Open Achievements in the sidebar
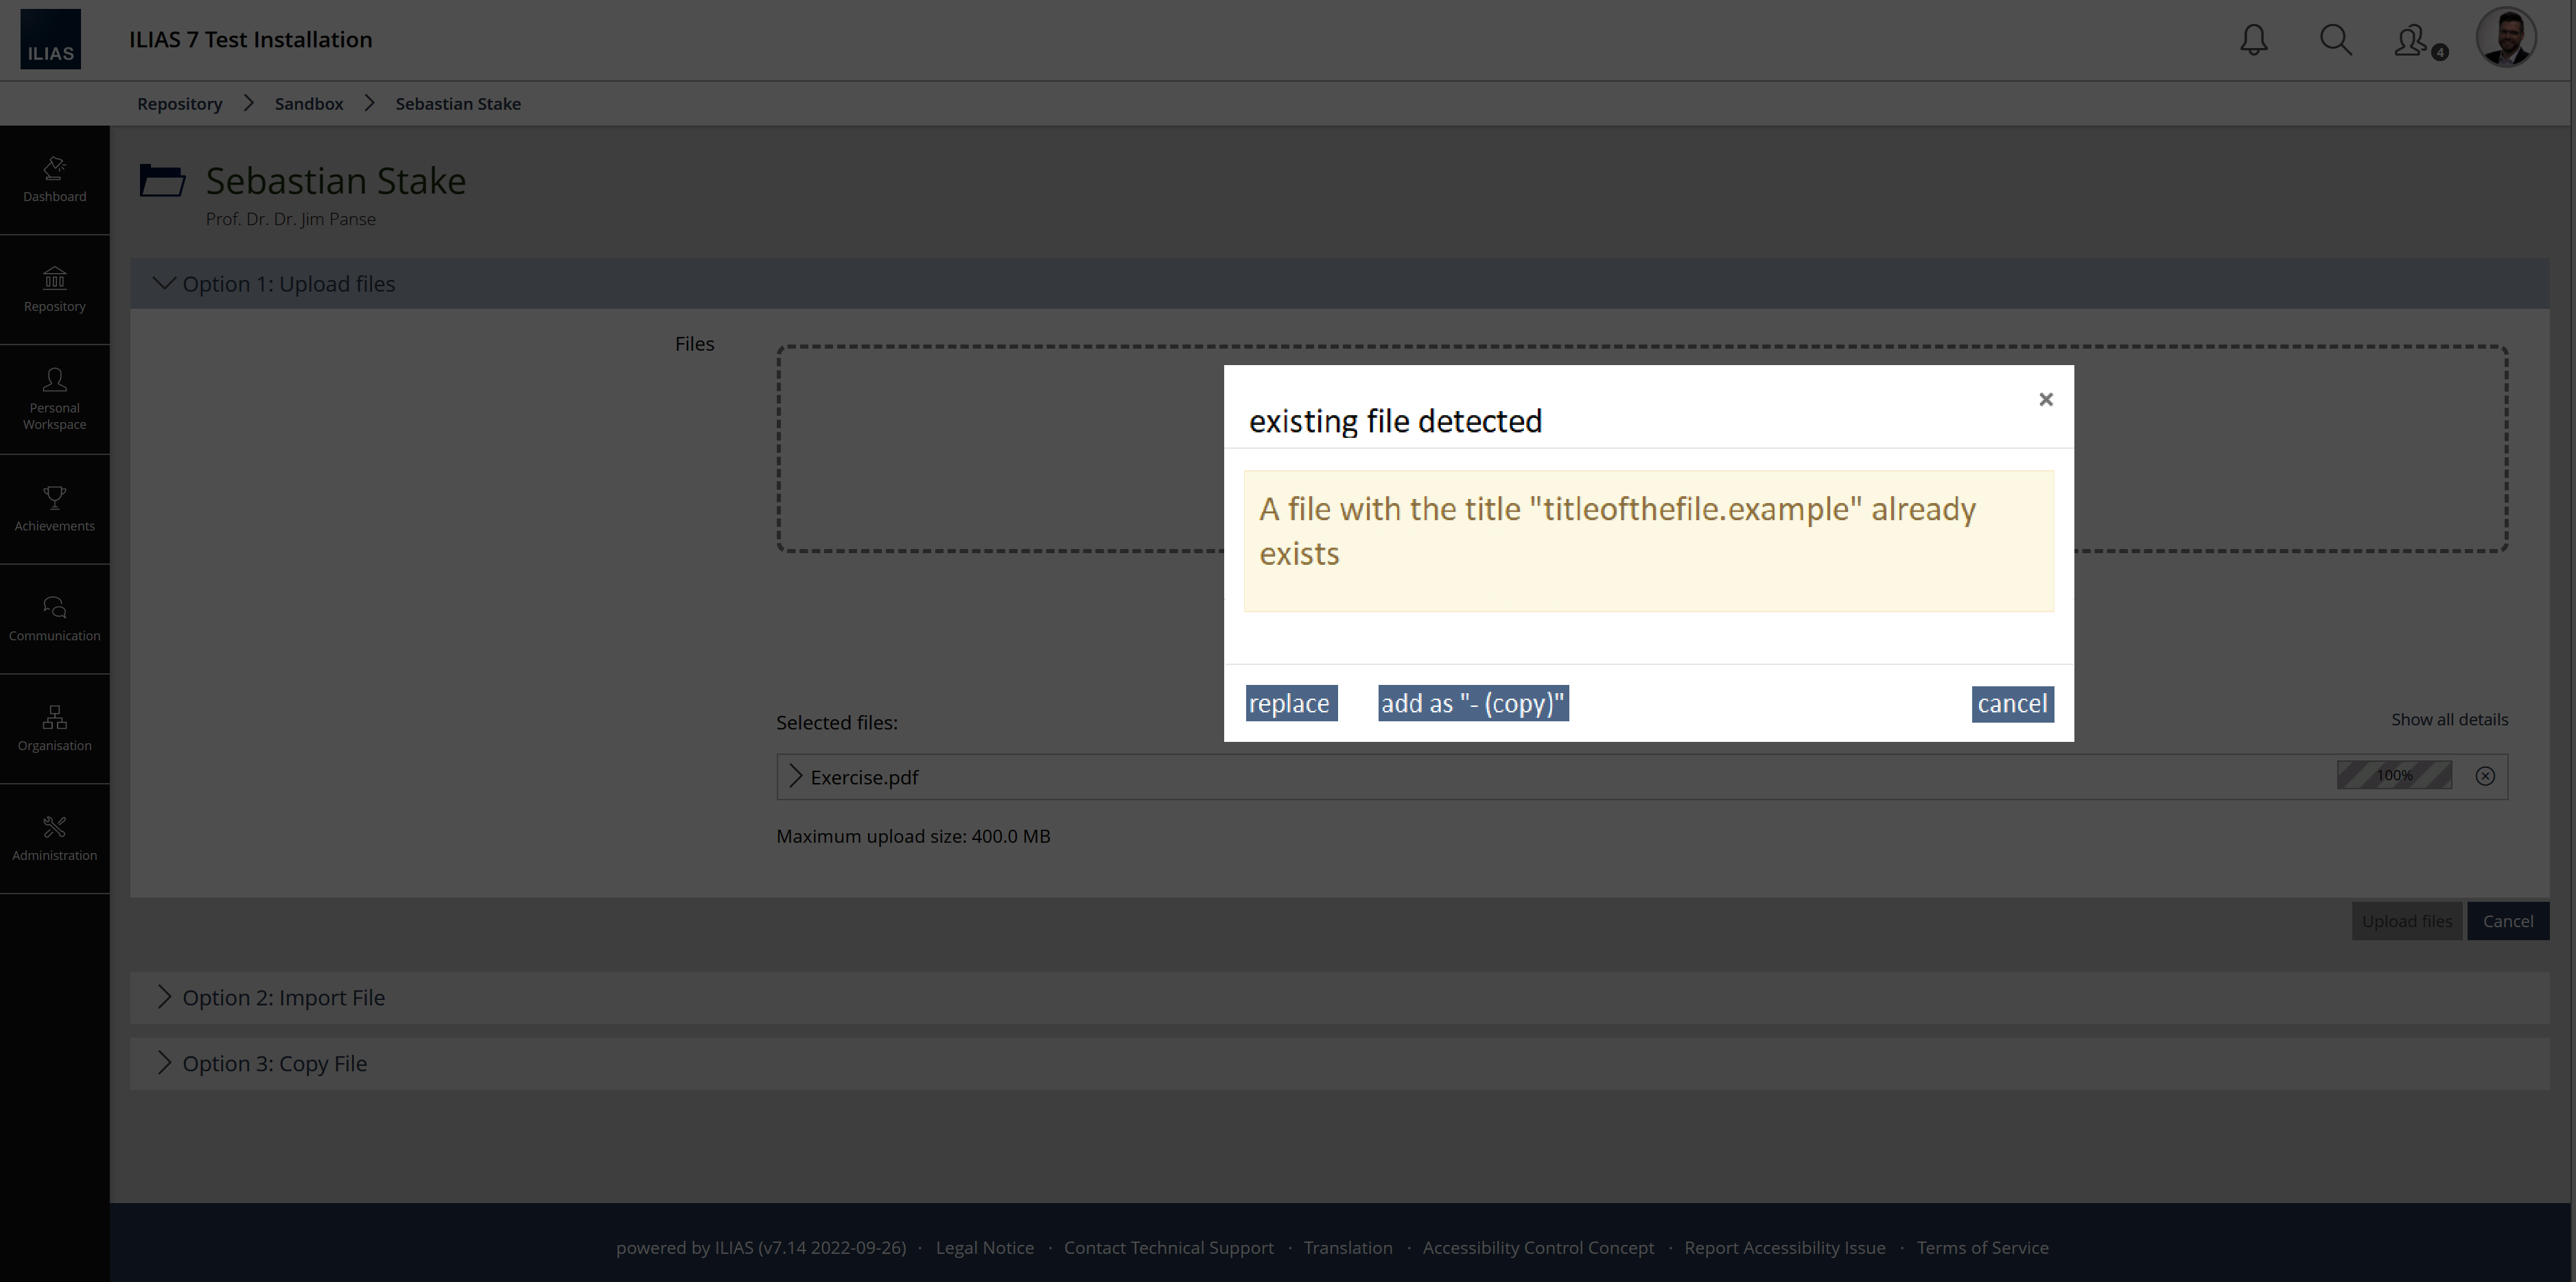Image resolution: width=2576 pixels, height=1282 pixels. point(55,509)
